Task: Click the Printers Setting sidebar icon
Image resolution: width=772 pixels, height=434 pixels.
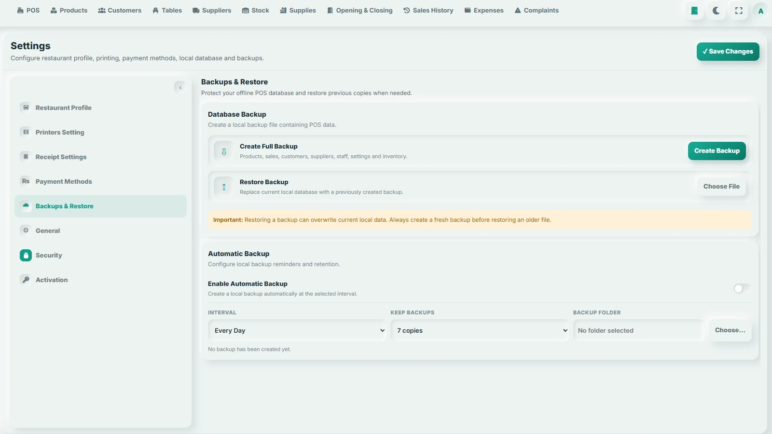Action: [x=26, y=132]
